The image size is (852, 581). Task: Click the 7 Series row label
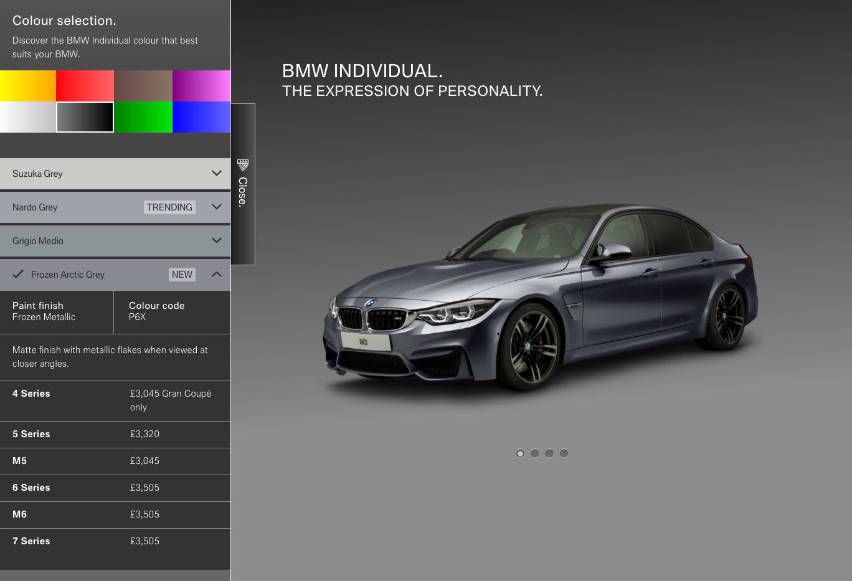pyautogui.click(x=31, y=541)
